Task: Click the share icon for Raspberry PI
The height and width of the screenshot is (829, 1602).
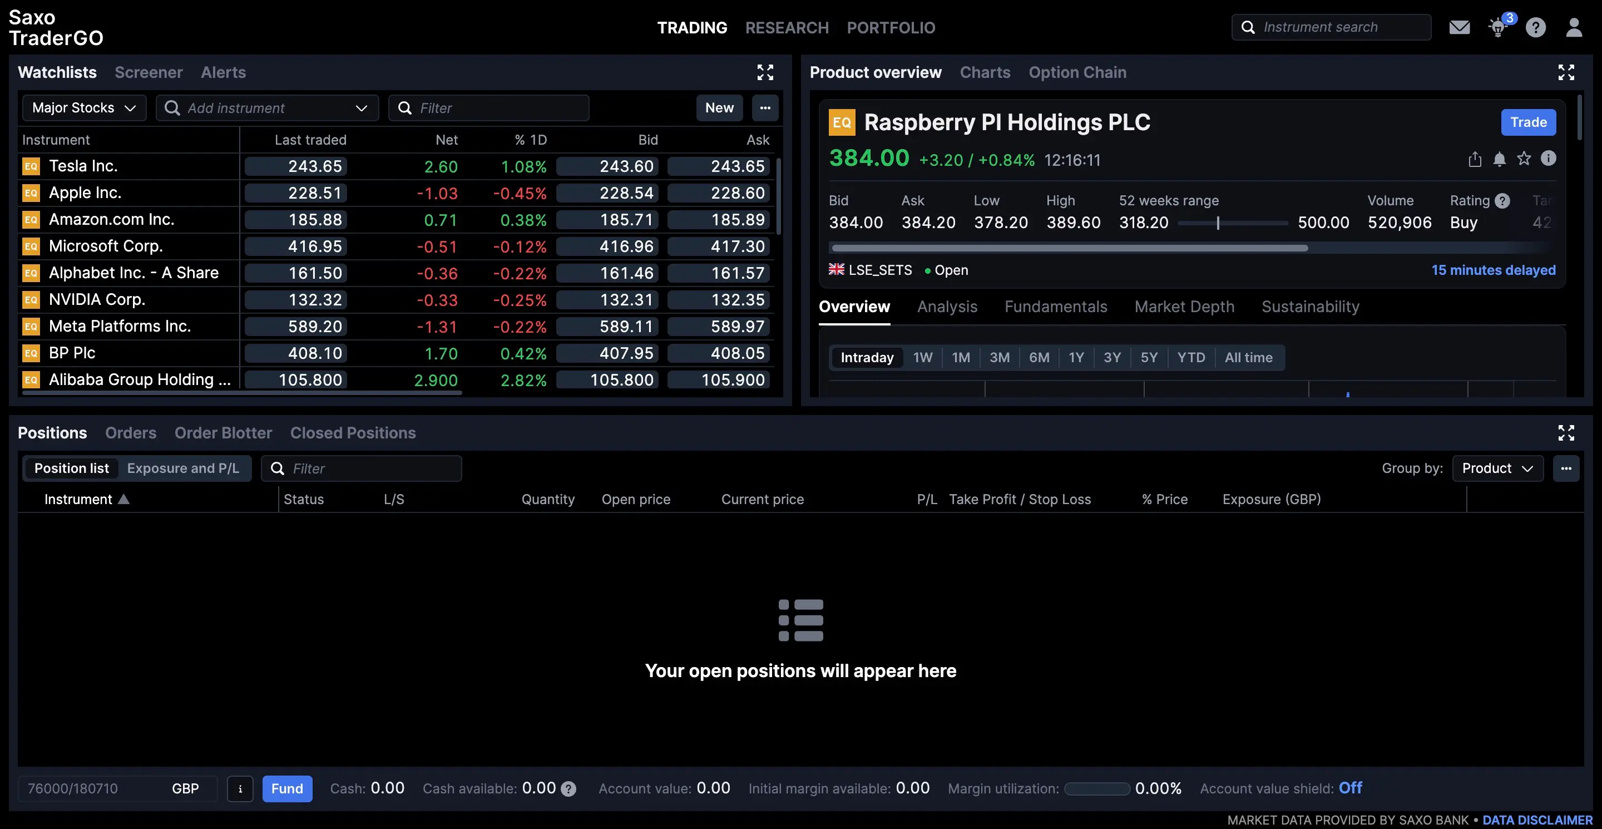Action: click(x=1475, y=159)
